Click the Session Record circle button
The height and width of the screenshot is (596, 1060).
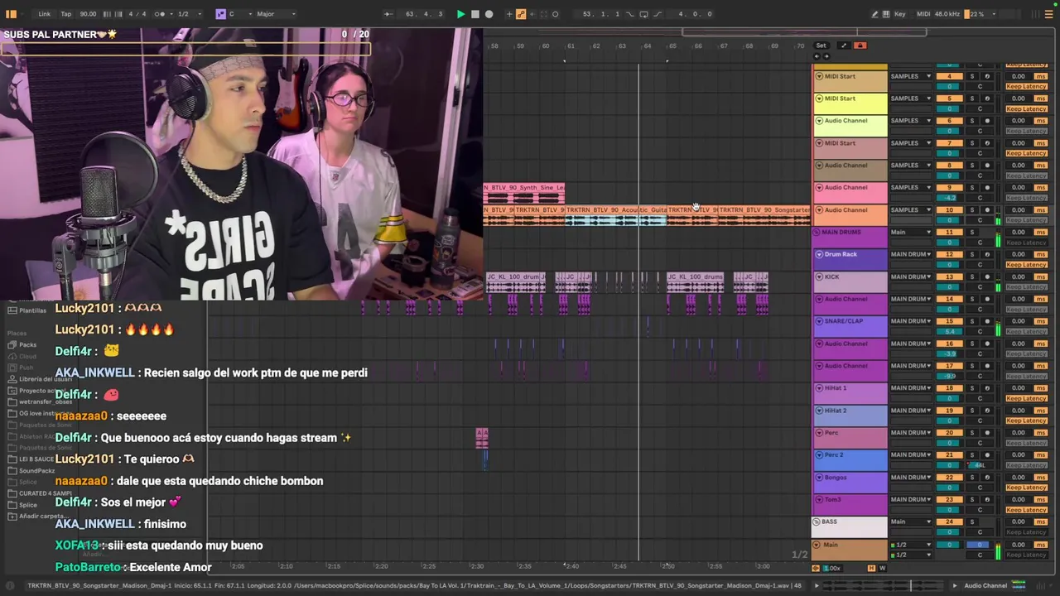pos(555,14)
